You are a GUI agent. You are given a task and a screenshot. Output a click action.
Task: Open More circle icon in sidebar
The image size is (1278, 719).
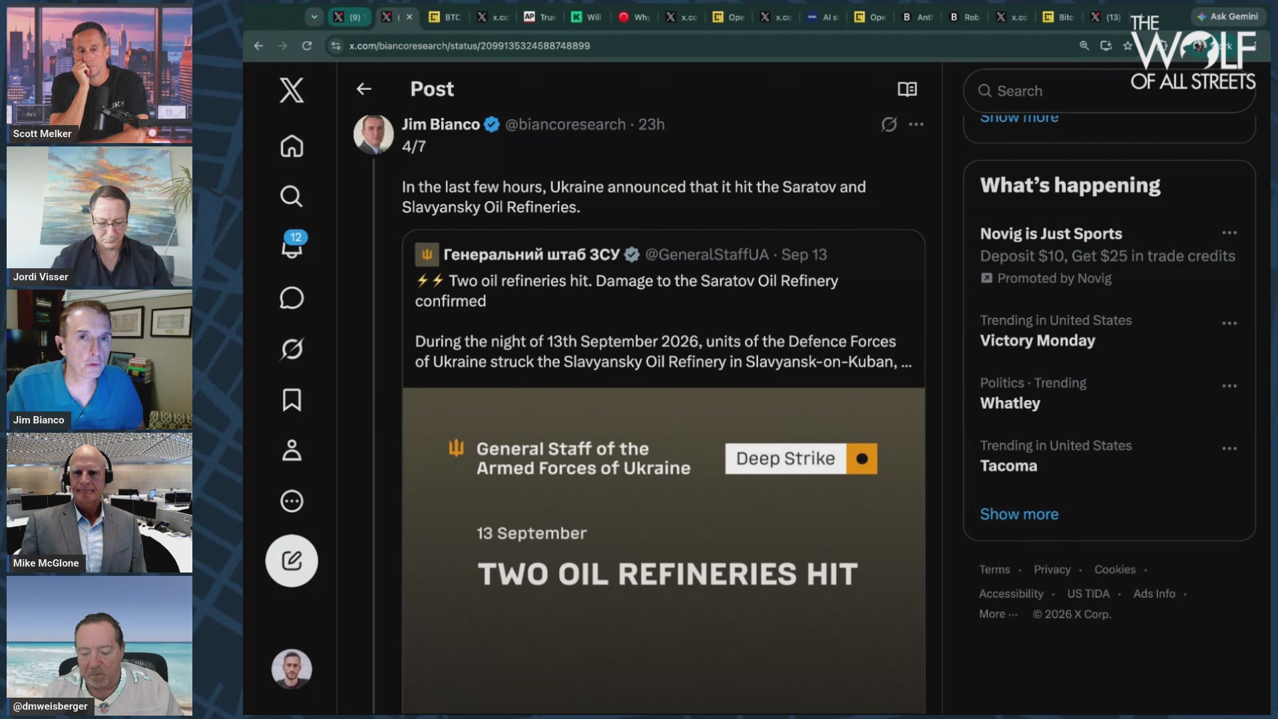pyautogui.click(x=292, y=501)
